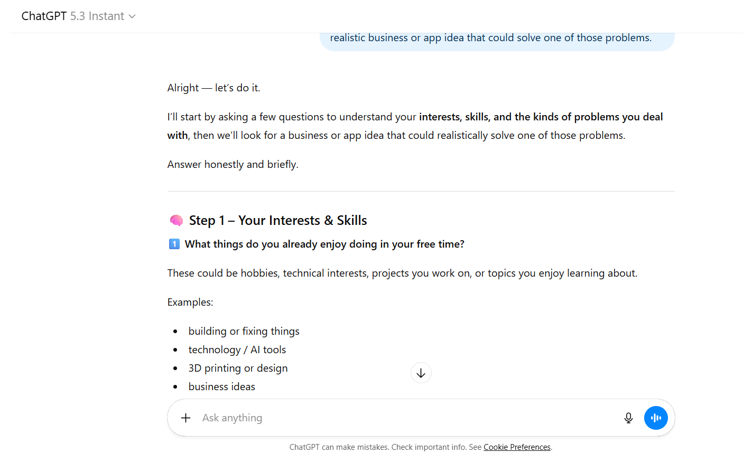The height and width of the screenshot is (453, 743).
Task: Click the building or fixing things bullet
Action: (244, 332)
